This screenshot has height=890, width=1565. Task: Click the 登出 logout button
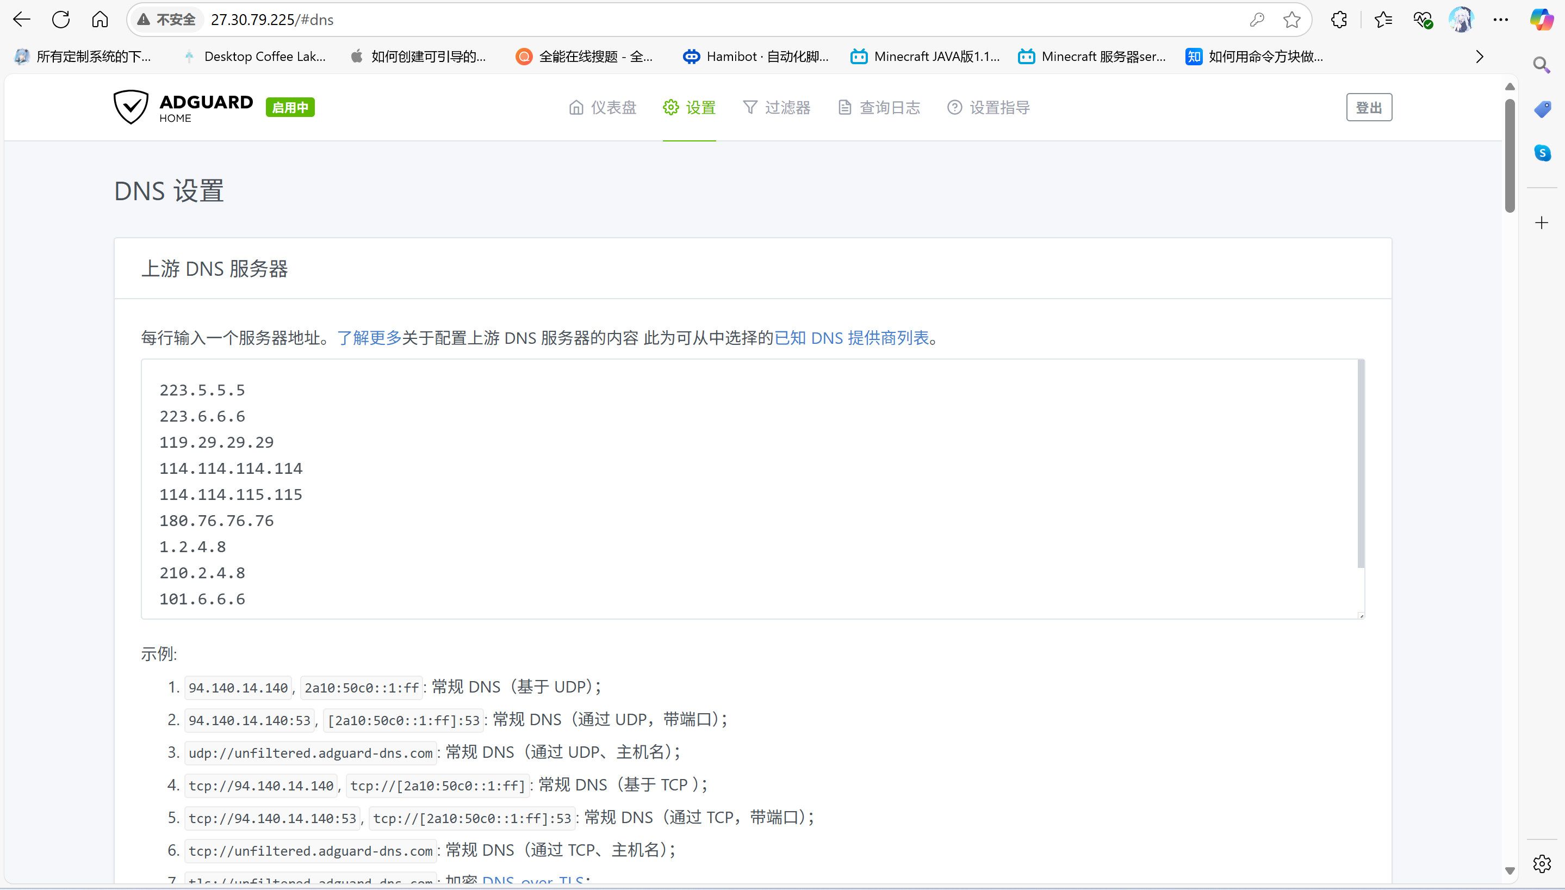click(1368, 108)
